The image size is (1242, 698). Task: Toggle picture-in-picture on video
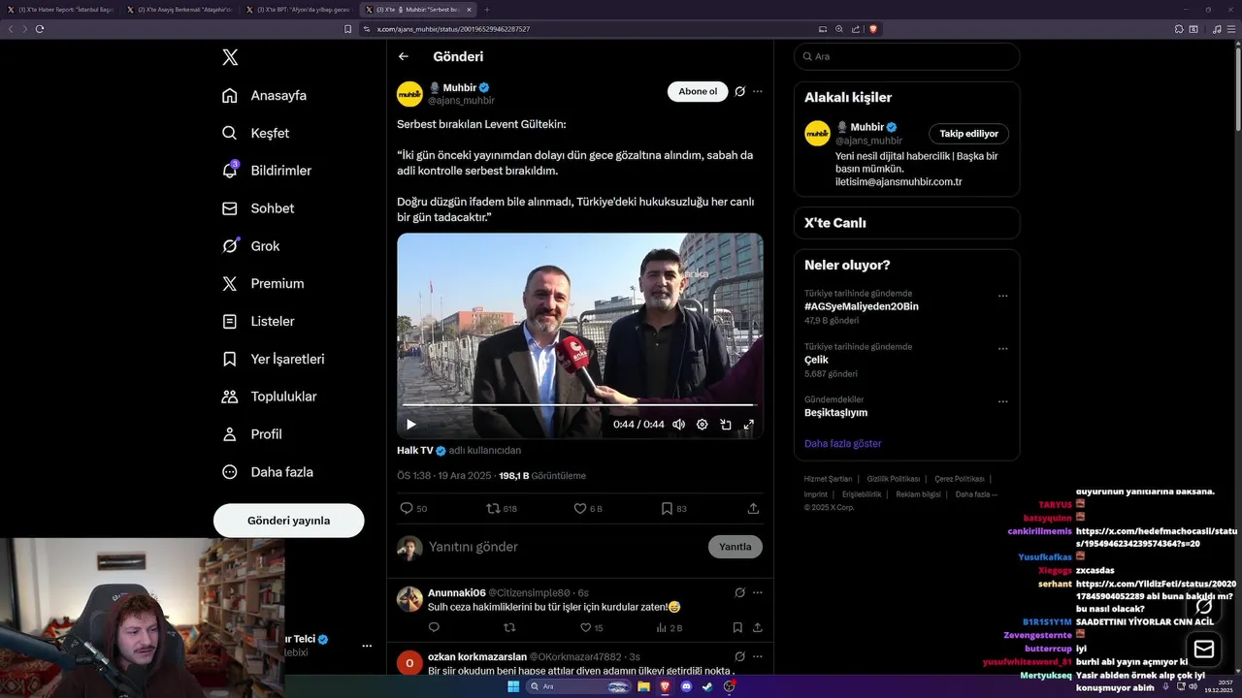725,425
